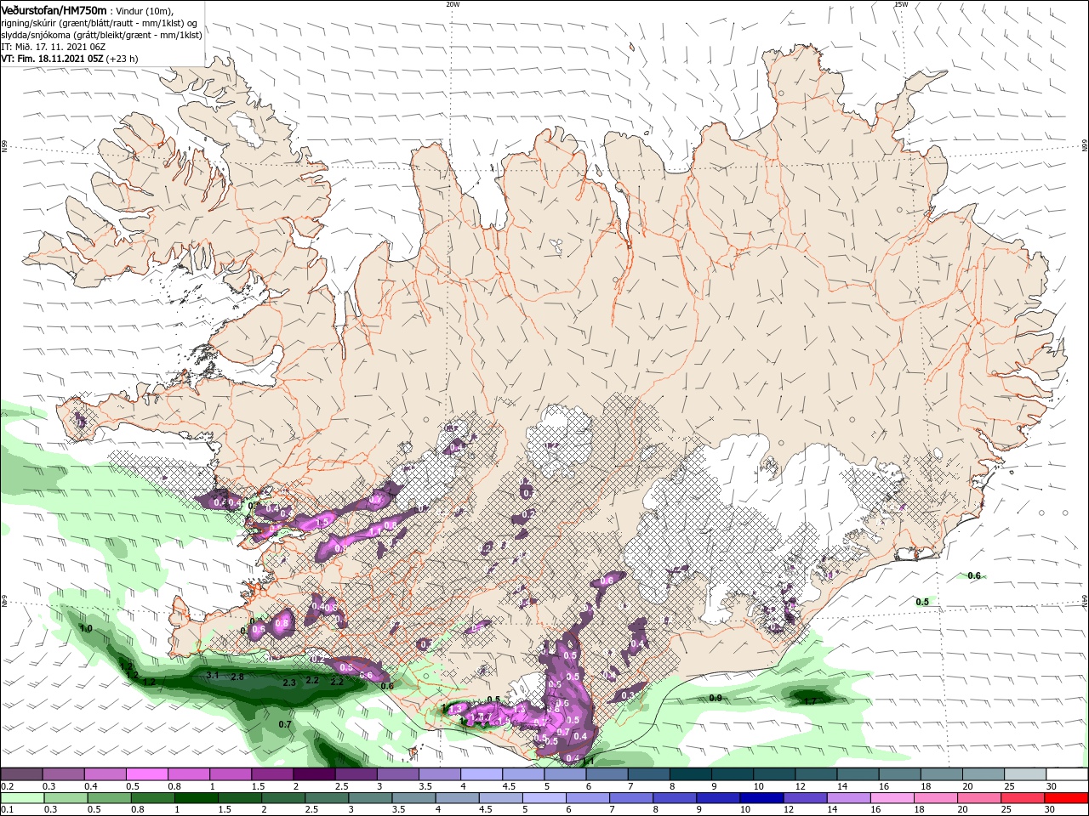Select the darkest purple snow swatch labeled 2
1089x816 pixels.
(x=313, y=774)
